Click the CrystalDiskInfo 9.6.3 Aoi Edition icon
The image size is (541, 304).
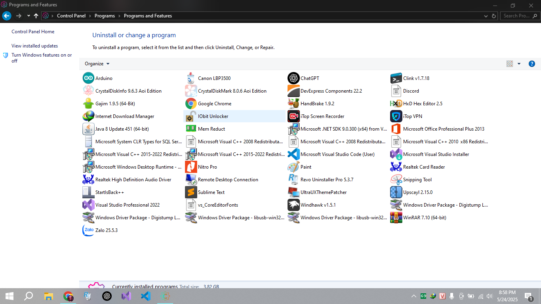88,91
